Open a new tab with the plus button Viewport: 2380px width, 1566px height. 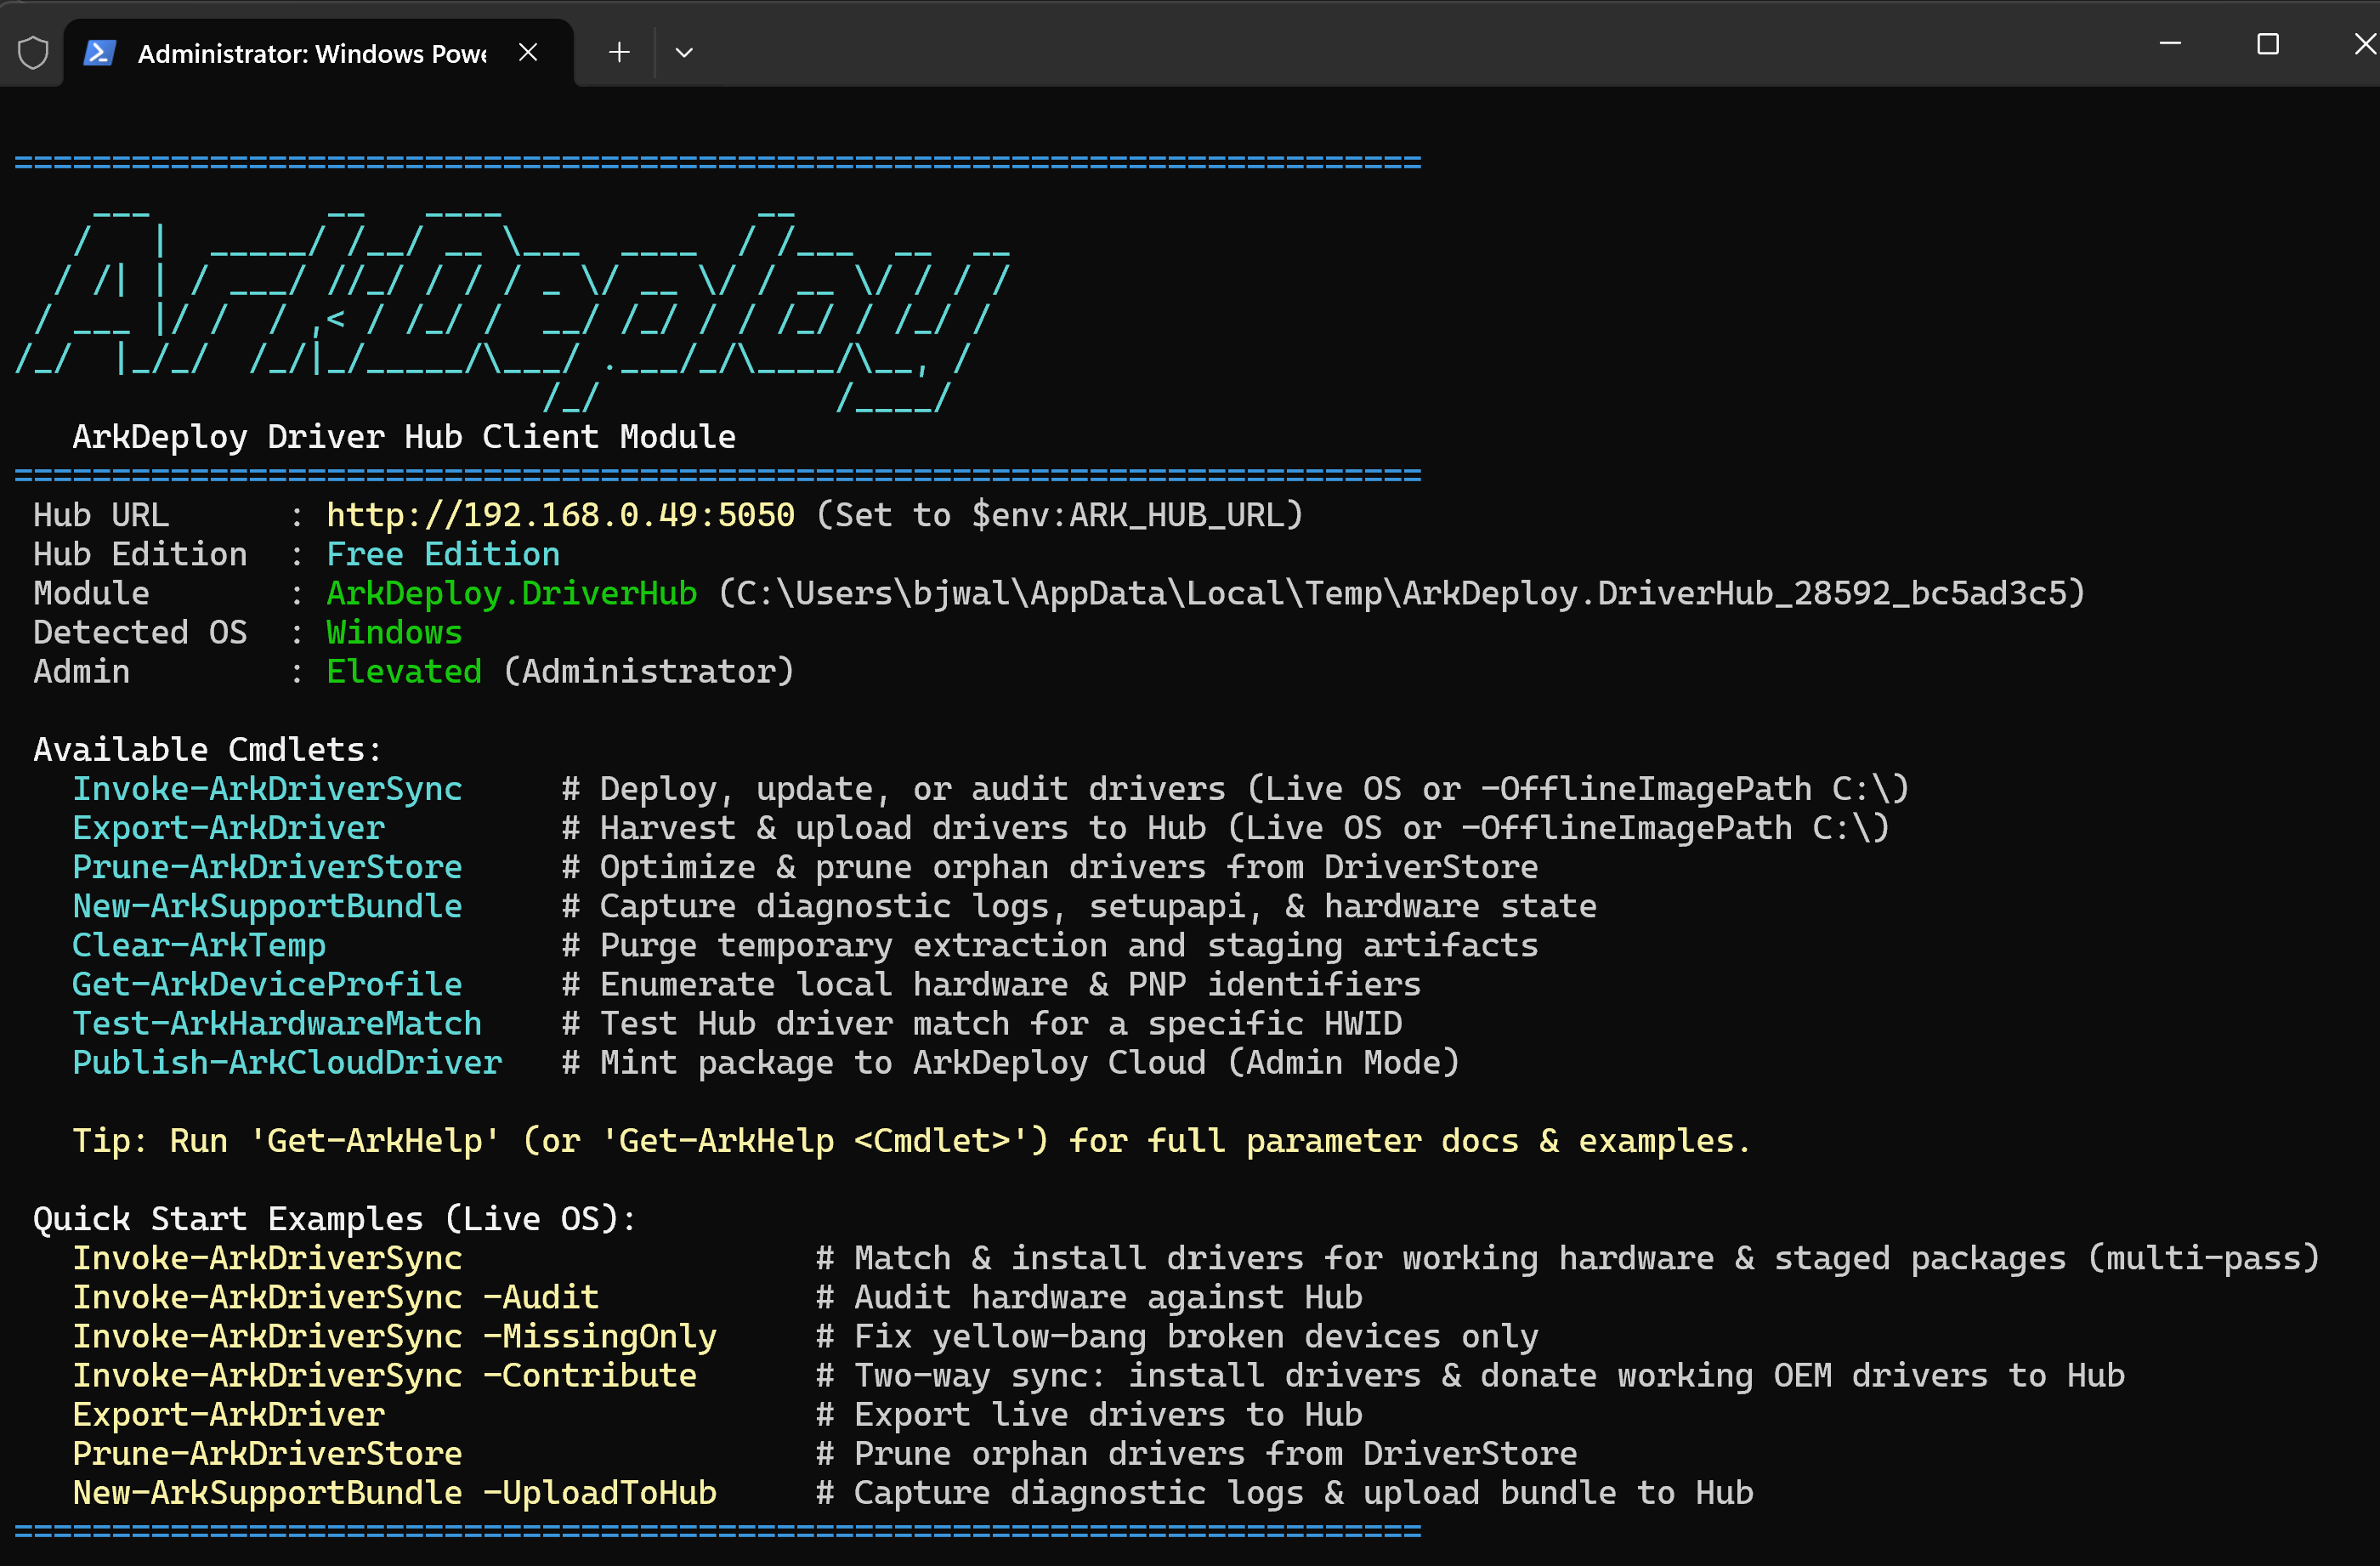(619, 52)
